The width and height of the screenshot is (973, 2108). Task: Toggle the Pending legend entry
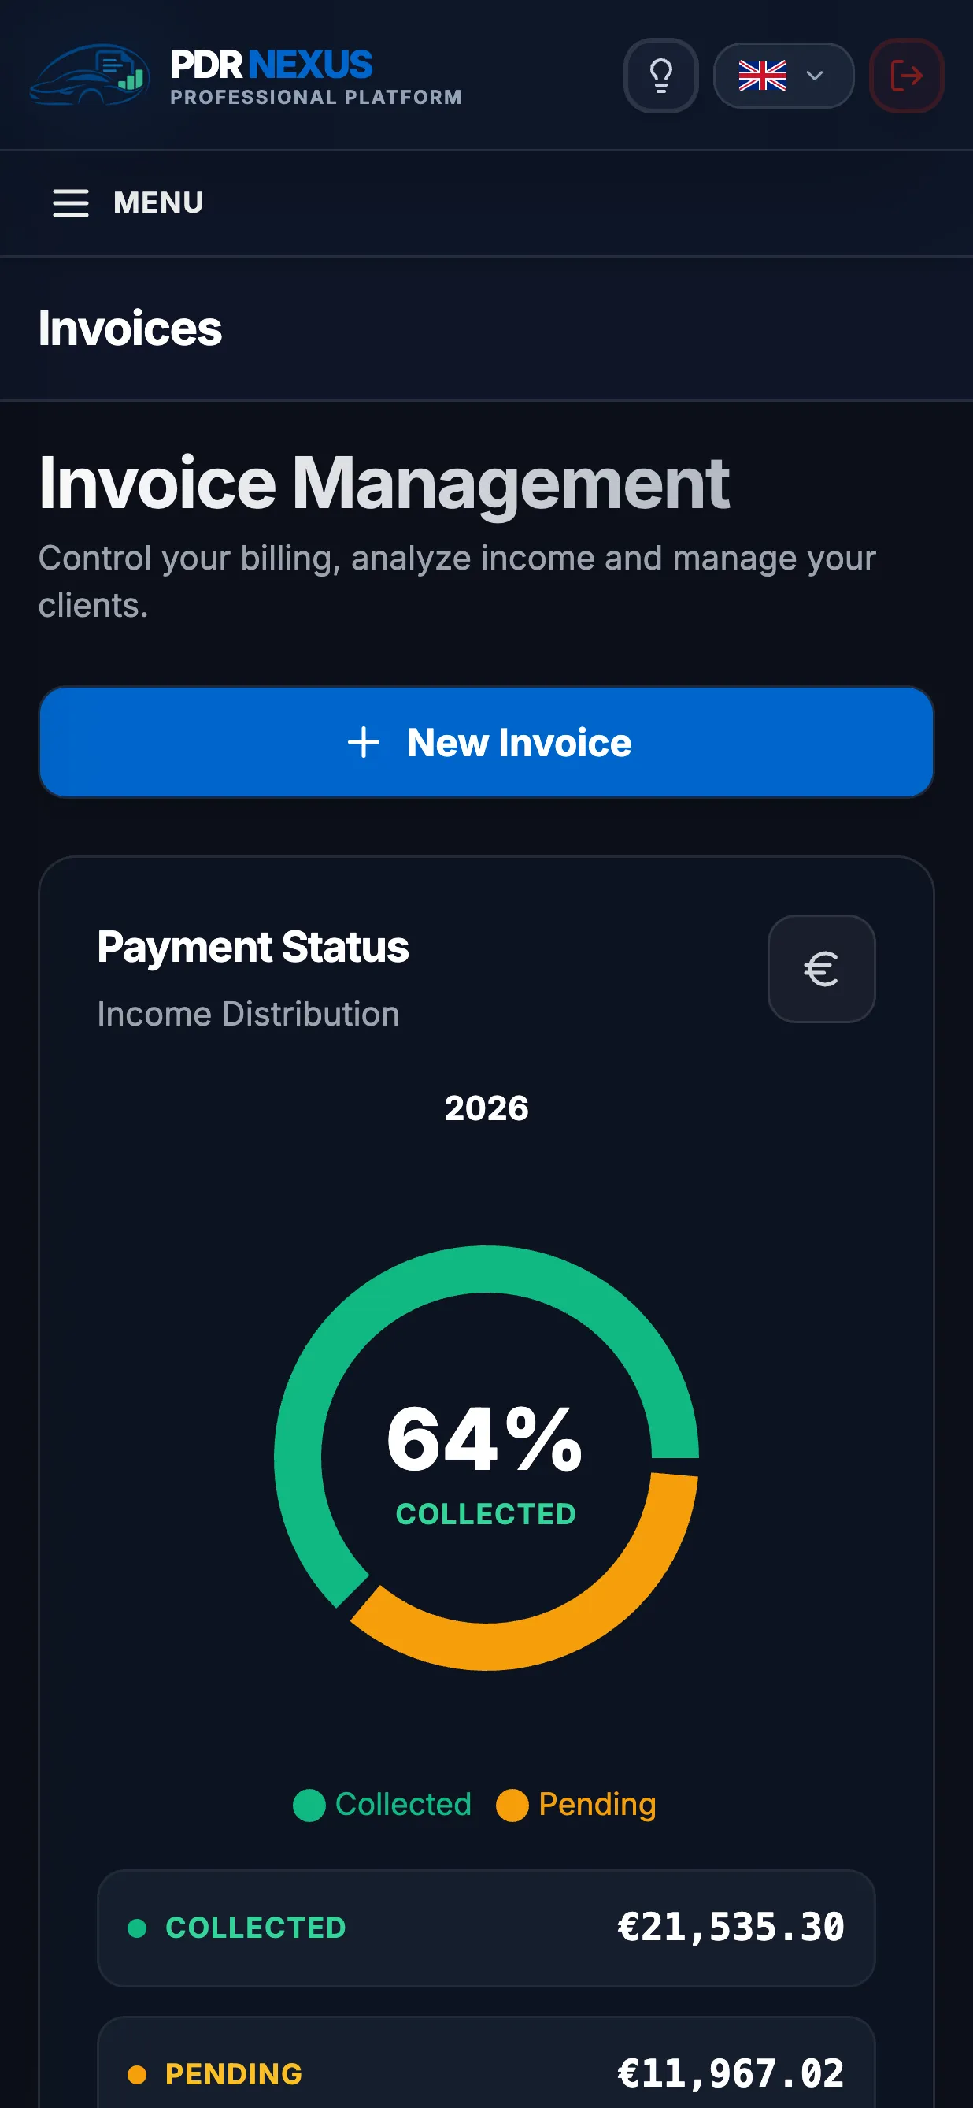[576, 1805]
